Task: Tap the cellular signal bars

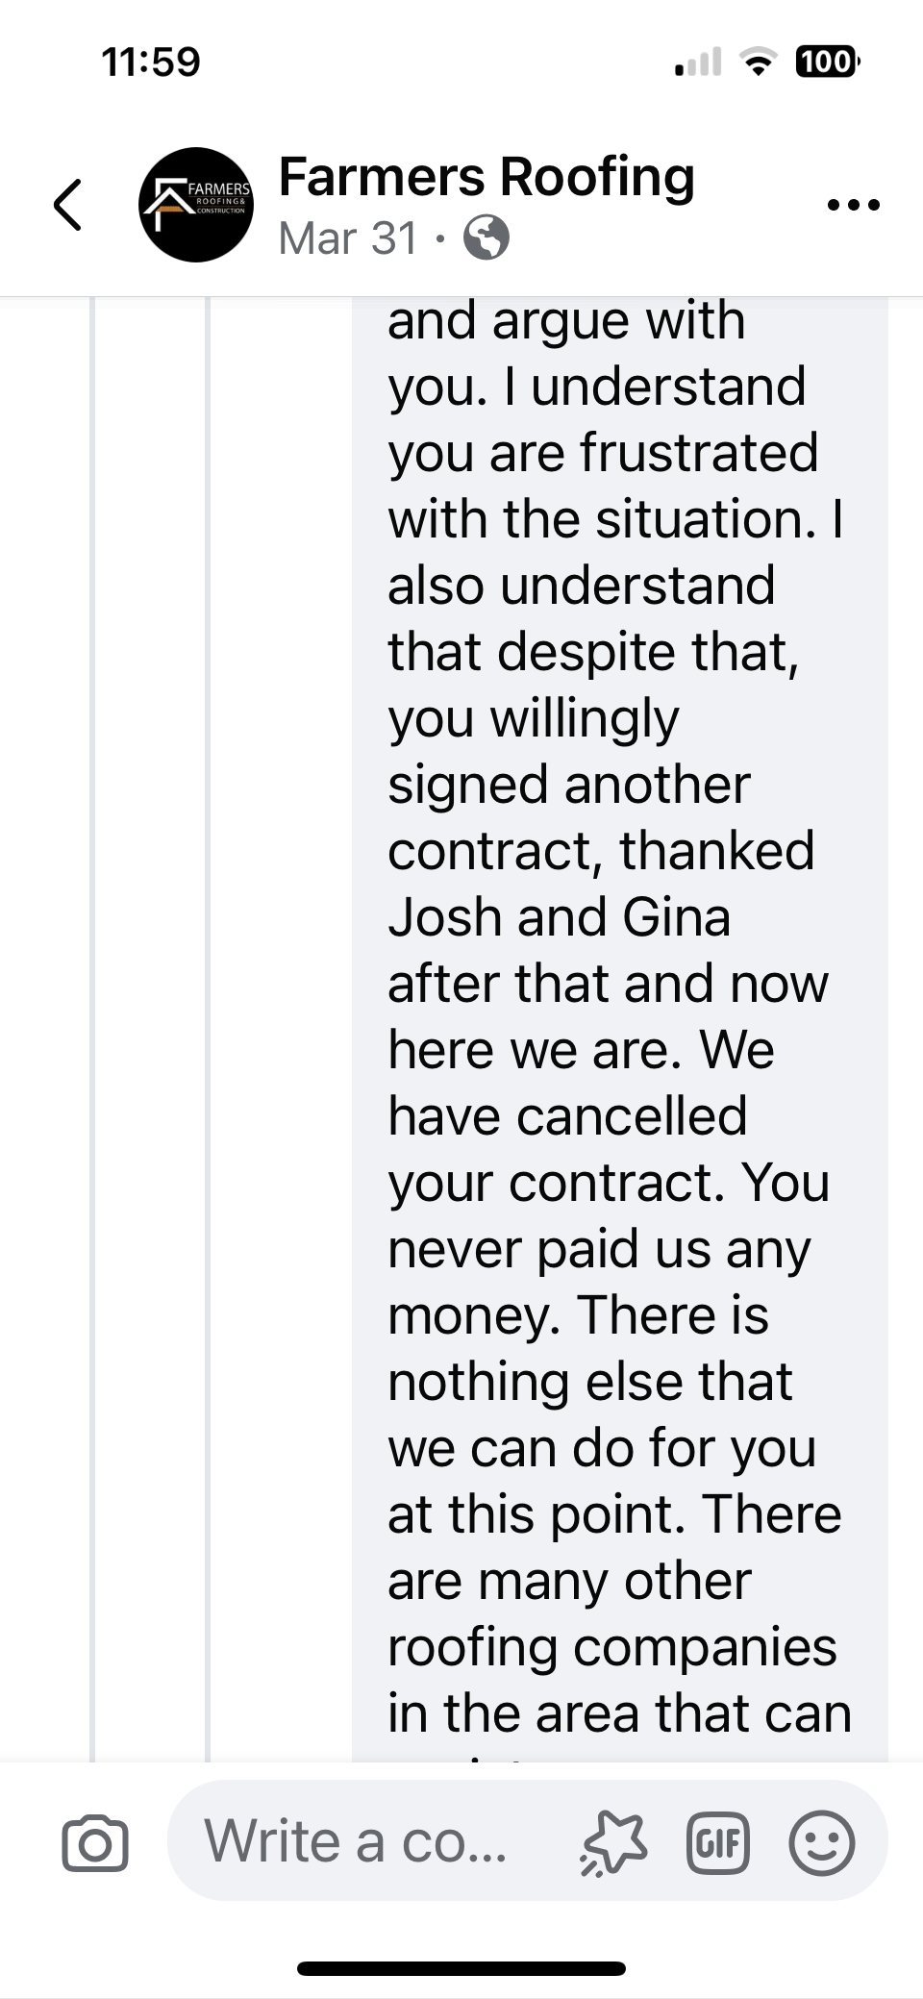Action: click(x=698, y=63)
